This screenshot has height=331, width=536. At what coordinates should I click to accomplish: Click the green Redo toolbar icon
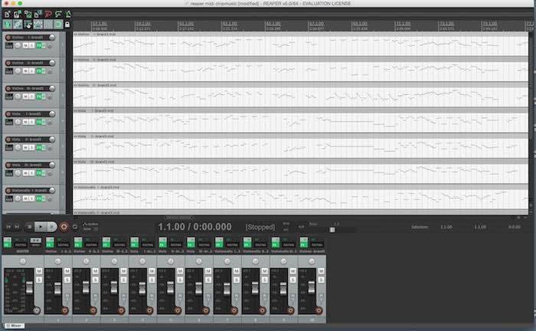(58, 15)
